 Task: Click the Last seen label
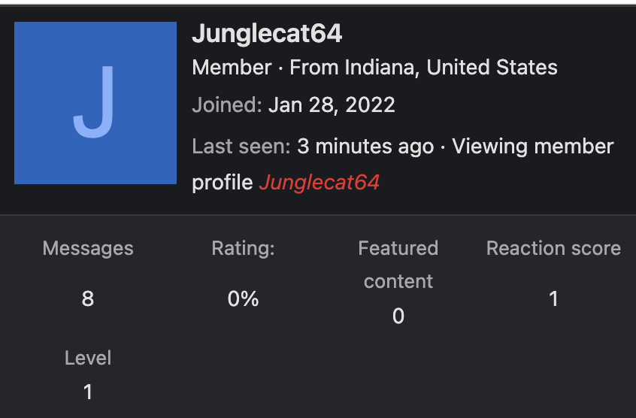241,146
